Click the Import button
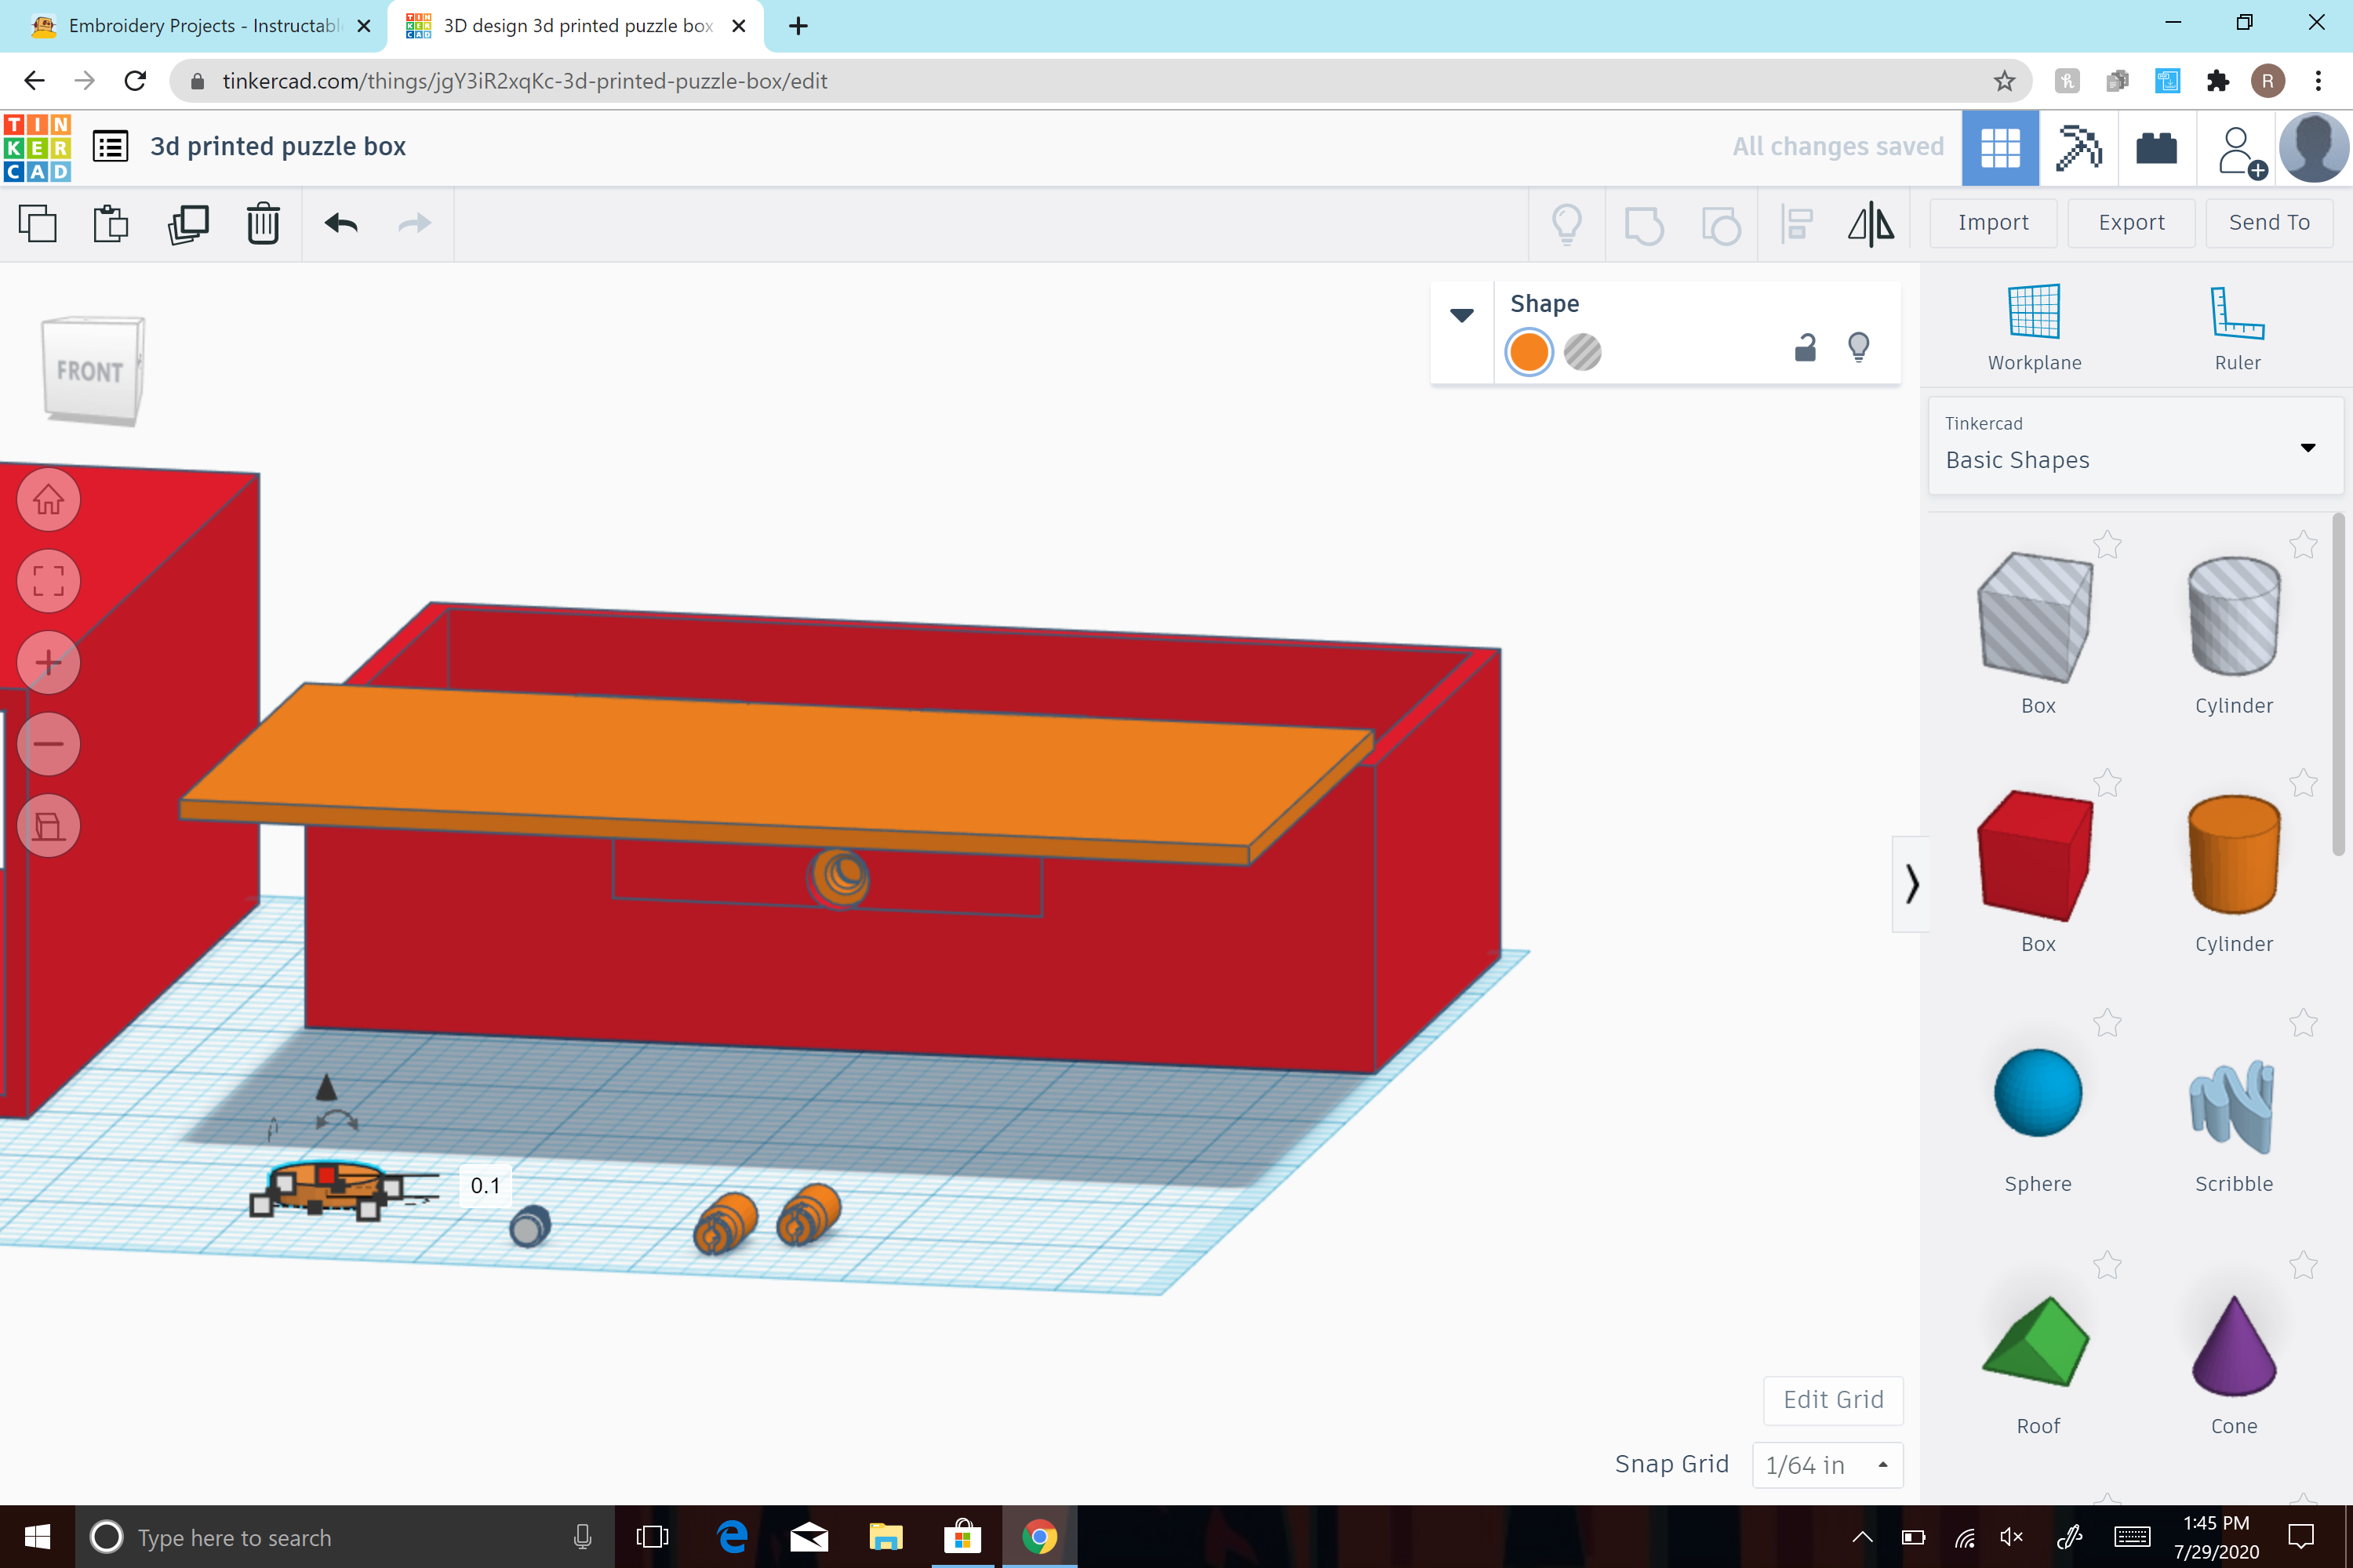Screen dimensions: 2353x1568 (x=1993, y=223)
